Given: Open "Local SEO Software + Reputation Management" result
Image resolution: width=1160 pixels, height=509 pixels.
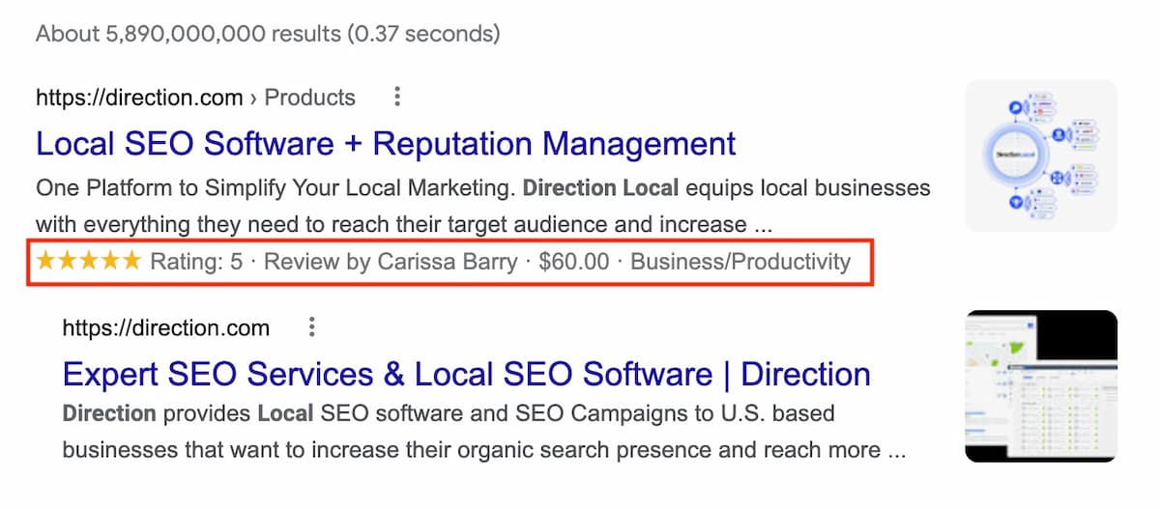Looking at the screenshot, I should [x=386, y=144].
